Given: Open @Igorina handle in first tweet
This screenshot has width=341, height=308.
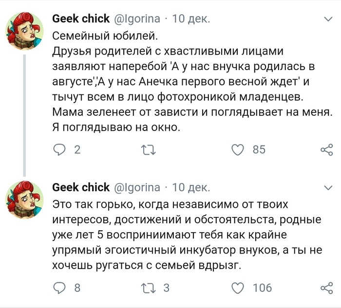Looking at the screenshot, I should 137,19.
